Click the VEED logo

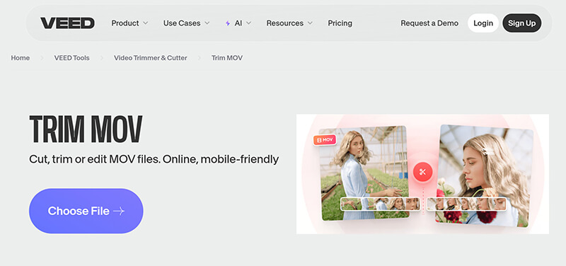[x=67, y=23]
